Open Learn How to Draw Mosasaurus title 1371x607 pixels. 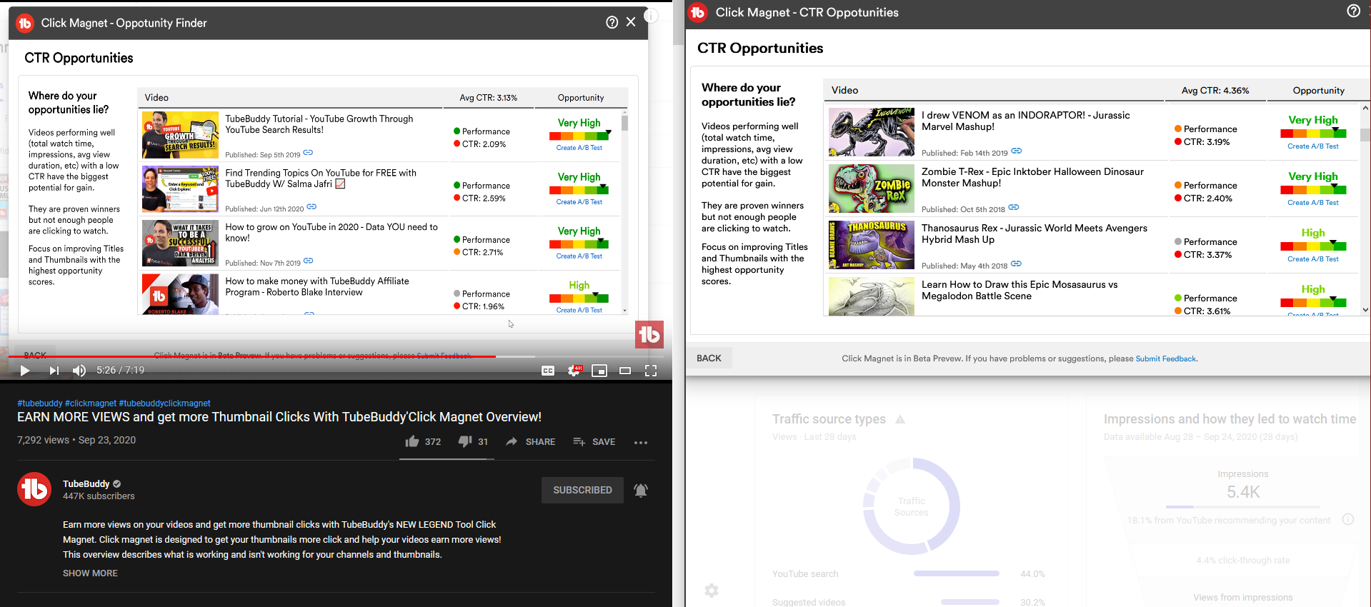pos(1019,290)
